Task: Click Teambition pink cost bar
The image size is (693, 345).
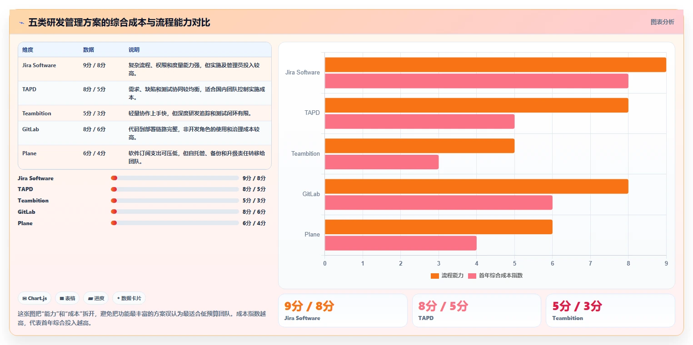Action: coord(382,162)
